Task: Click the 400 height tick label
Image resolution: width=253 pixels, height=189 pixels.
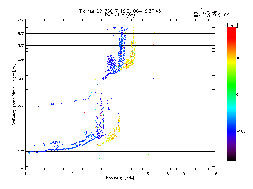Action: 21,60
